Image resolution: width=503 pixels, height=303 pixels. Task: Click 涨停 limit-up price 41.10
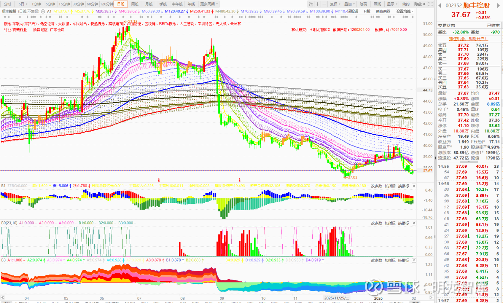pyautogui.click(x=463, y=126)
